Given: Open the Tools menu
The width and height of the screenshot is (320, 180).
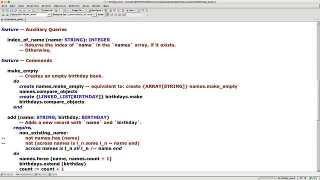Looking at the screenshot, I should coord(86,6).
